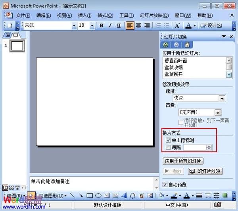The image size is (238, 211).
Task: Click the arrow style icon
Action: pos(216,196)
